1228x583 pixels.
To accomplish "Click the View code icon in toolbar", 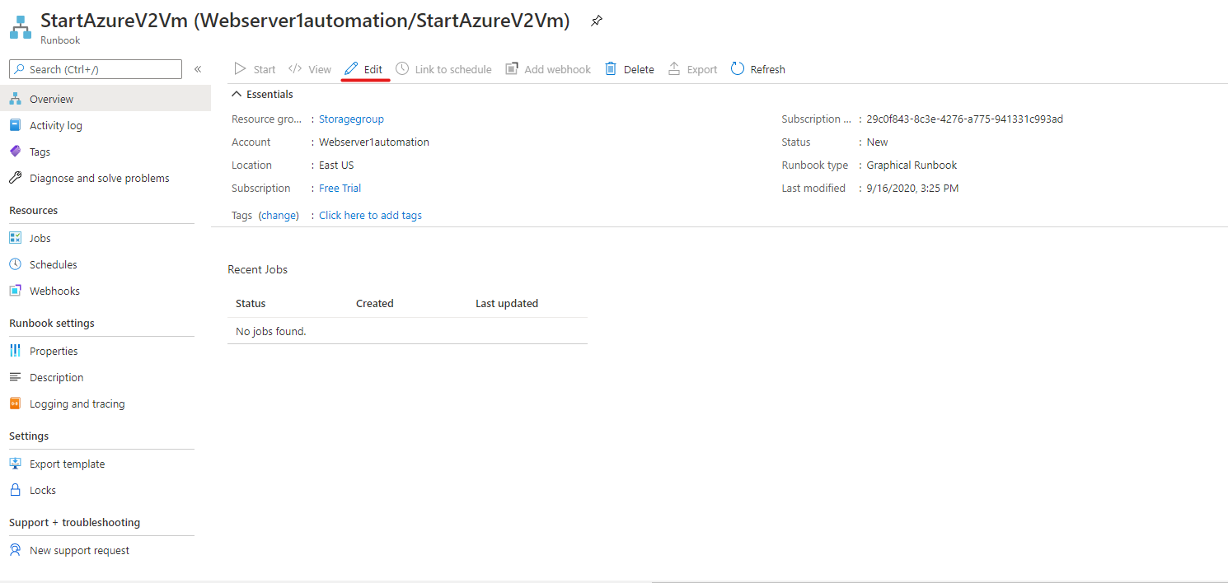I will coord(295,69).
